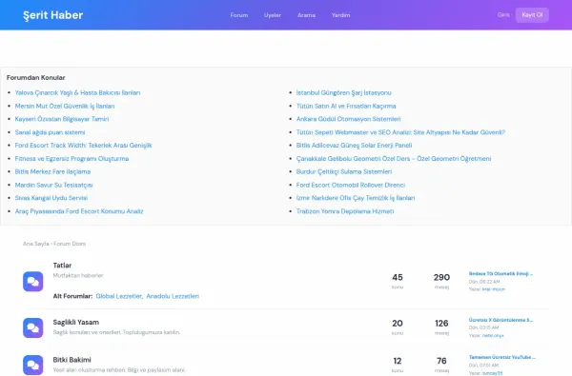The width and height of the screenshot is (572, 376).
Task: Open topic Kayseri Özvatan Bilgisayar Tamiri
Action: point(62,119)
